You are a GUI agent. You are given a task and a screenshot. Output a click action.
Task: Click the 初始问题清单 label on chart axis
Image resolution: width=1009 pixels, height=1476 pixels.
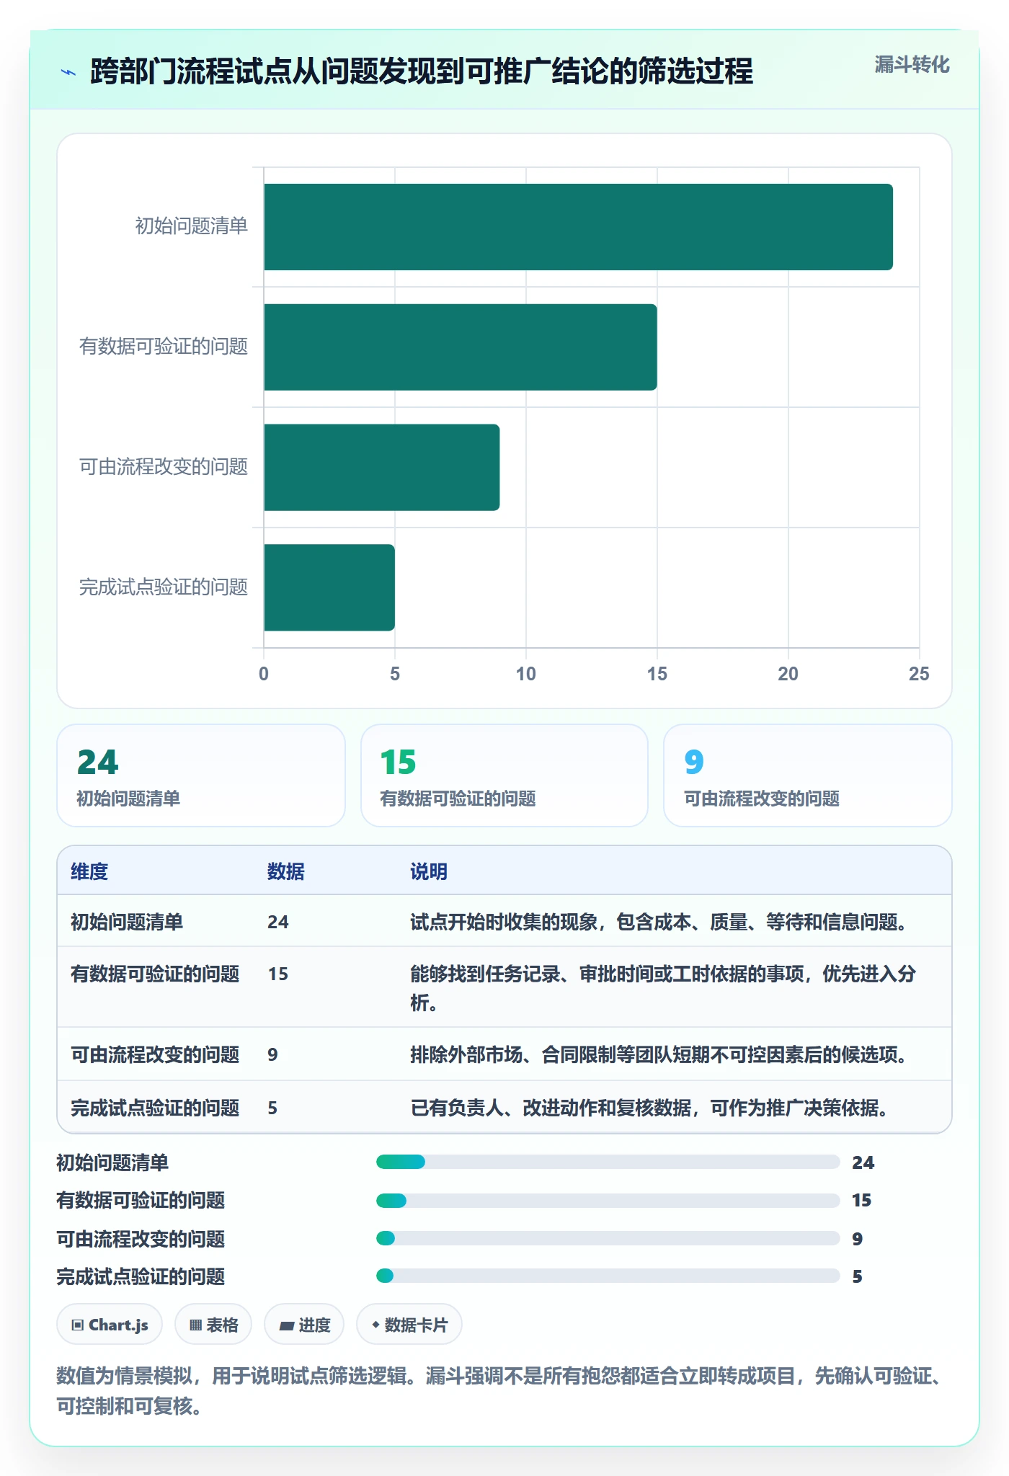pos(192,226)
